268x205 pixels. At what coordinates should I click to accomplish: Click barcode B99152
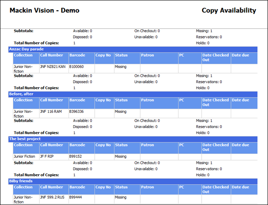(x=75, y=156)
